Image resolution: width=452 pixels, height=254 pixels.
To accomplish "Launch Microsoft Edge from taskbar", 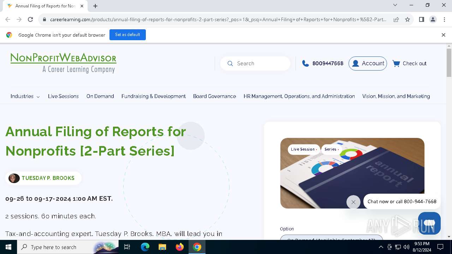I will [x=145, y=247].
